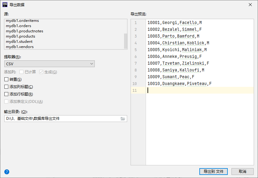
Task: Toggle the 转置(S) checkbox
Action: tap(6, 79)
